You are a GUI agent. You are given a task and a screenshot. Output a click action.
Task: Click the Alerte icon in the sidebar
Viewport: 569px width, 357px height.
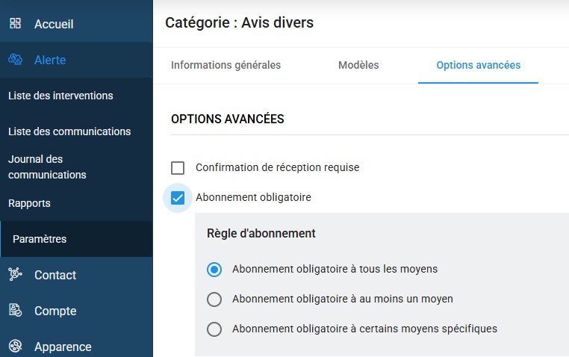[15, 60]
